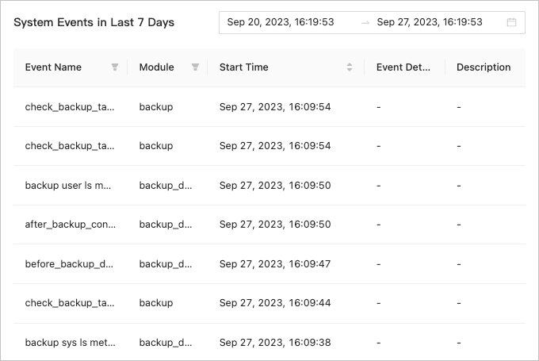This screenshot has height=361, width=539.
Task: Select the before_backup_d... event row
Action: coord(70,264)
